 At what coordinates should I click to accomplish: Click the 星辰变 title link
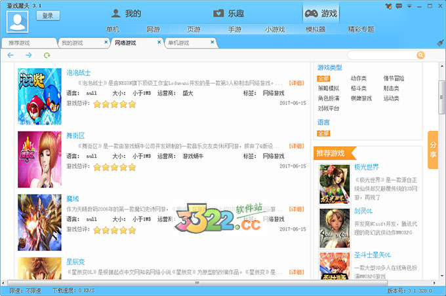tap(75, 262)
